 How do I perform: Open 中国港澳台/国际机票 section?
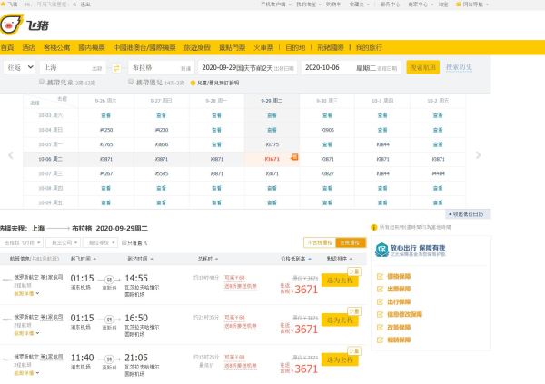tap(144, 47)
